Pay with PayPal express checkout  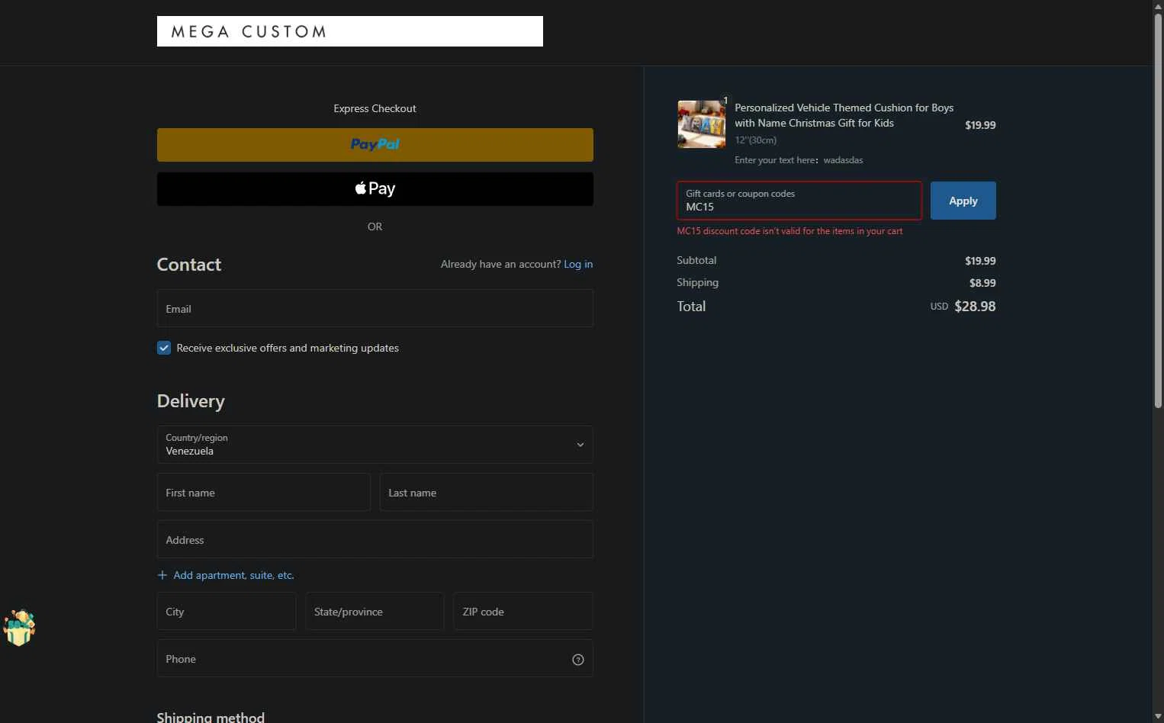[x=375, y=145]
